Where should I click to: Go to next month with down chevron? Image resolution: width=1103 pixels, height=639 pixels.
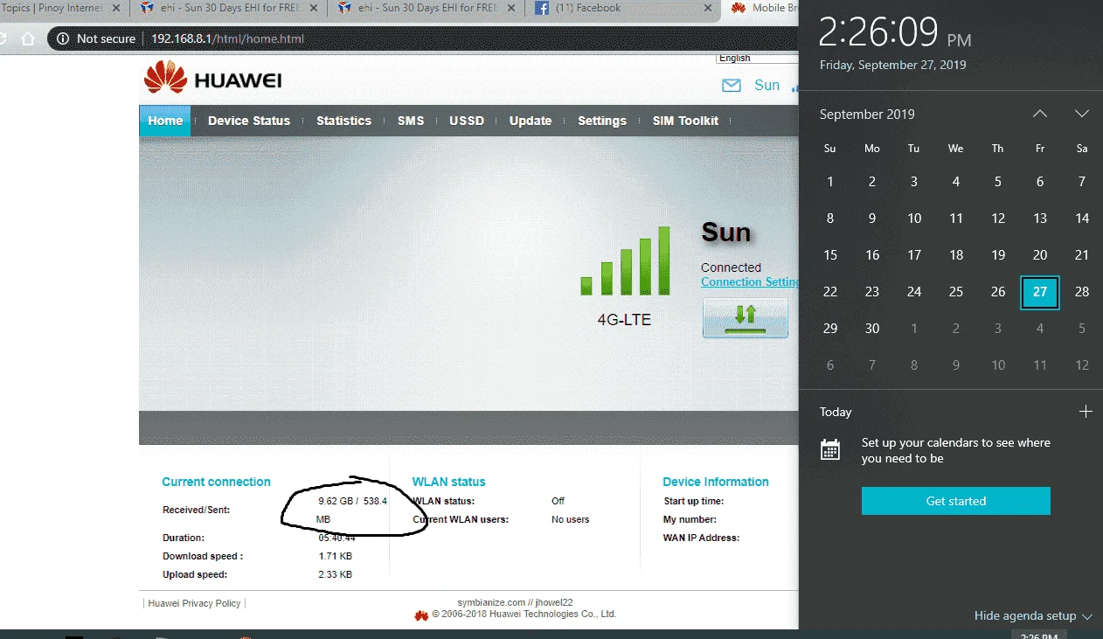click(1081, 115)
